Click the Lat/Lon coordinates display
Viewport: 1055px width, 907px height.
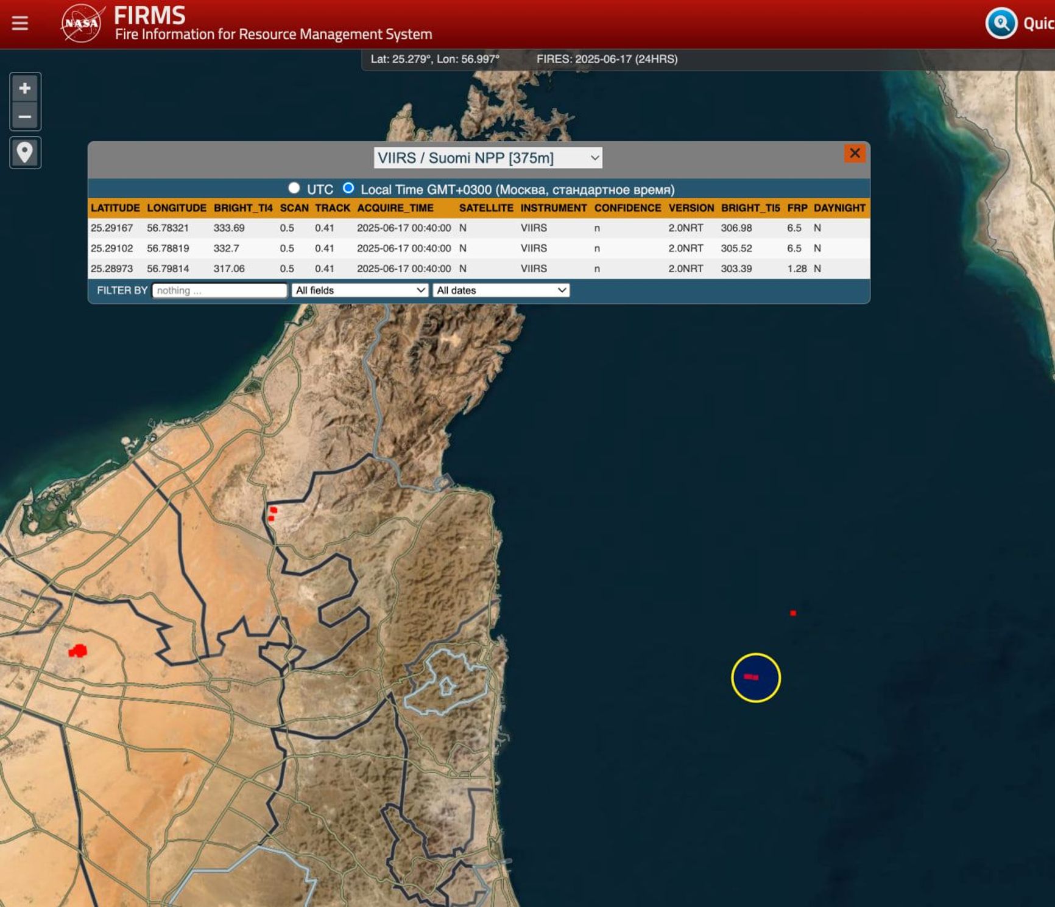436,59
